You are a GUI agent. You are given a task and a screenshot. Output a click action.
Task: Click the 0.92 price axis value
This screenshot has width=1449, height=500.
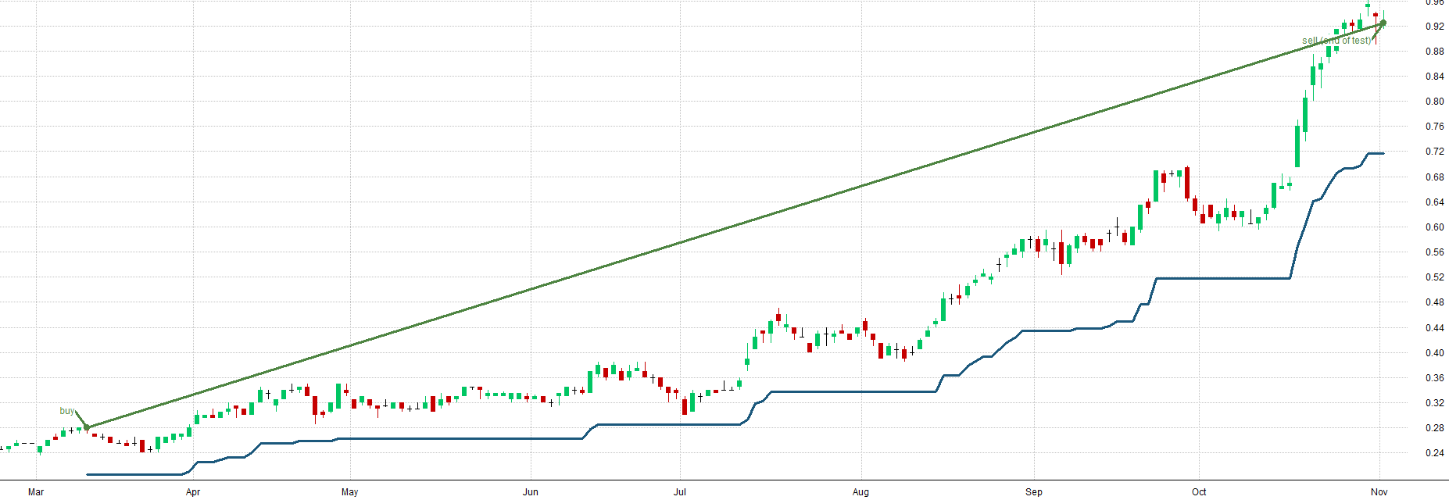pyautogui.click(x=1435, y=27)
